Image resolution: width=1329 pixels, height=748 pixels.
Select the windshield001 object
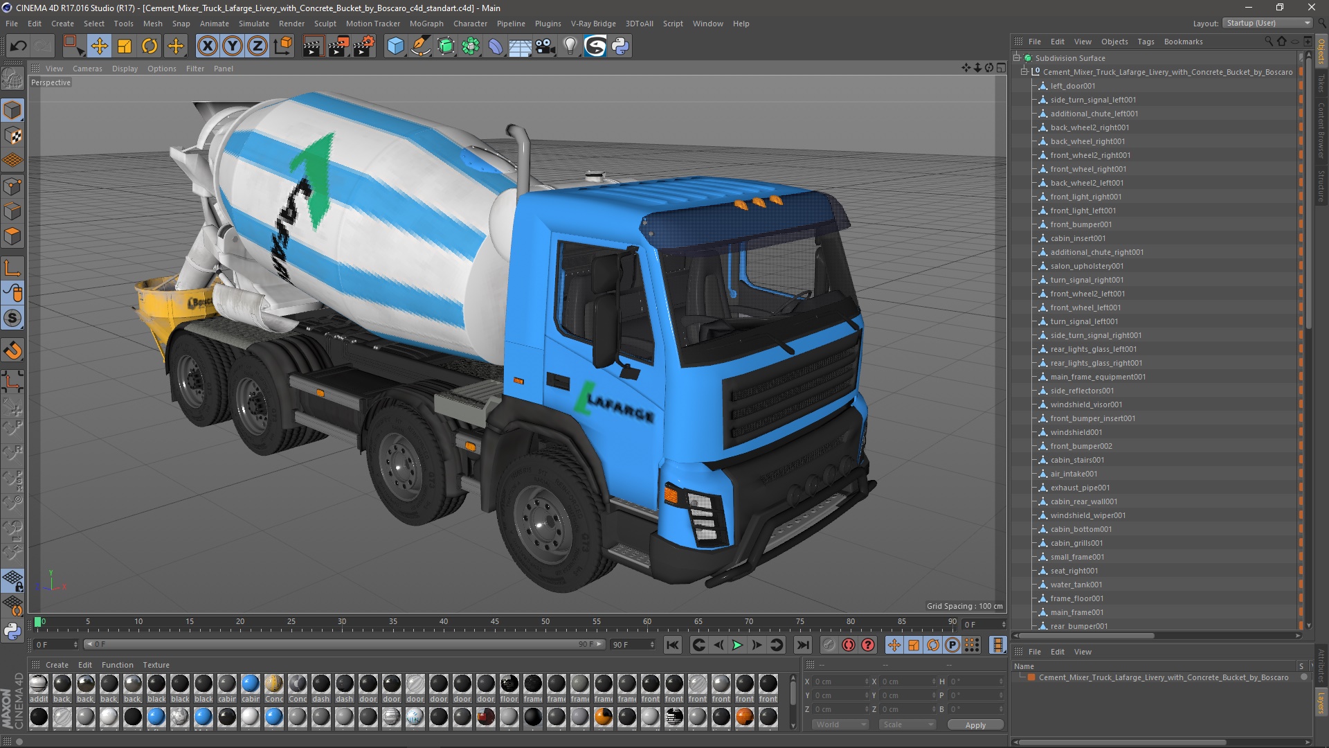coord(1076,432)
